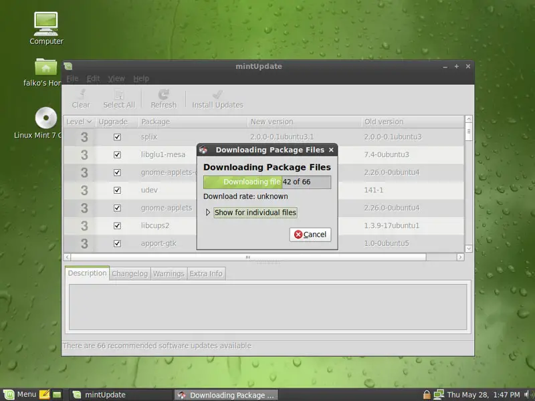Open the Linux Mint 7 CD icon
This screenshot has height=401, width=535.
(x=46, y=118)
